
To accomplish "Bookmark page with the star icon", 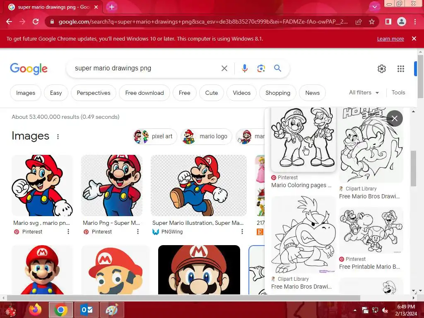I will tap(372, 22).
